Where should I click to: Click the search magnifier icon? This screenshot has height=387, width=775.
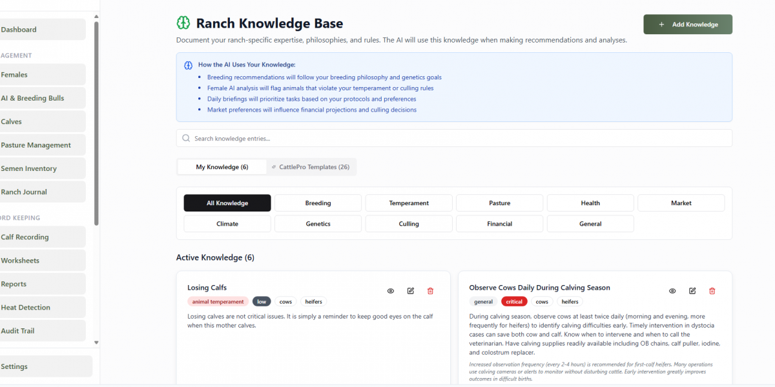coord(187,138)
